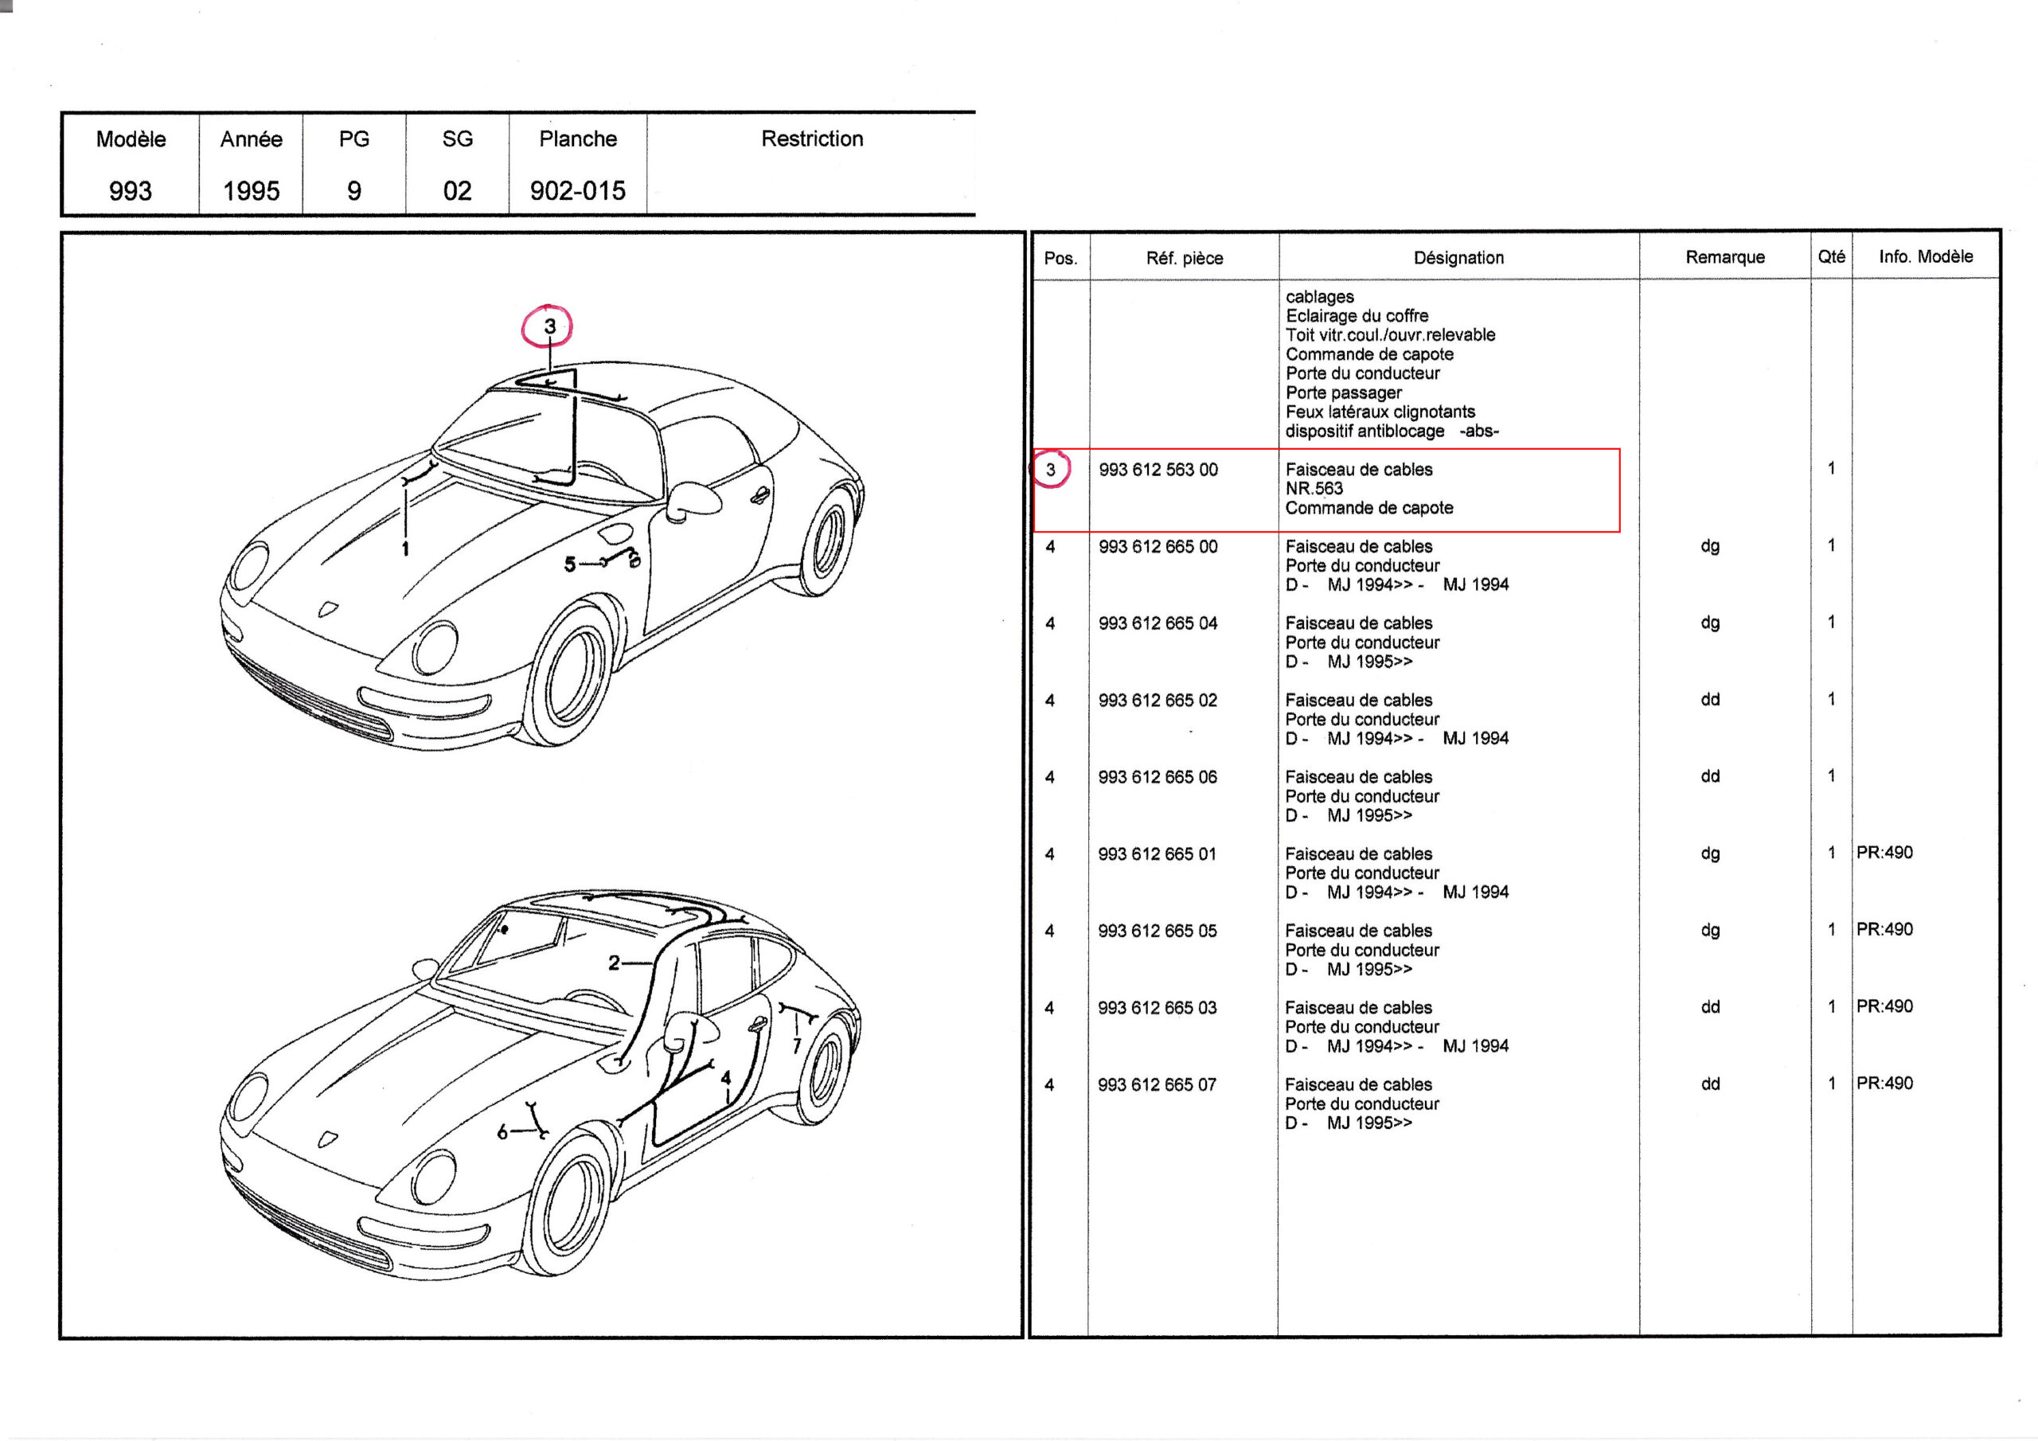Click the Info. Modèle column header

tap(1925, 256)
